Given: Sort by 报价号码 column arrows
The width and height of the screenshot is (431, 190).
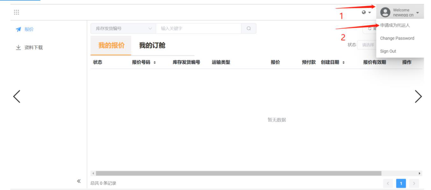Looking at the screenshot, I should tap(155, 62).
